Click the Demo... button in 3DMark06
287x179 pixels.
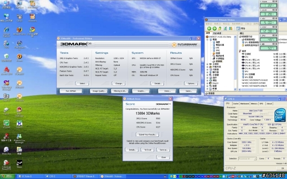point(167,91)
